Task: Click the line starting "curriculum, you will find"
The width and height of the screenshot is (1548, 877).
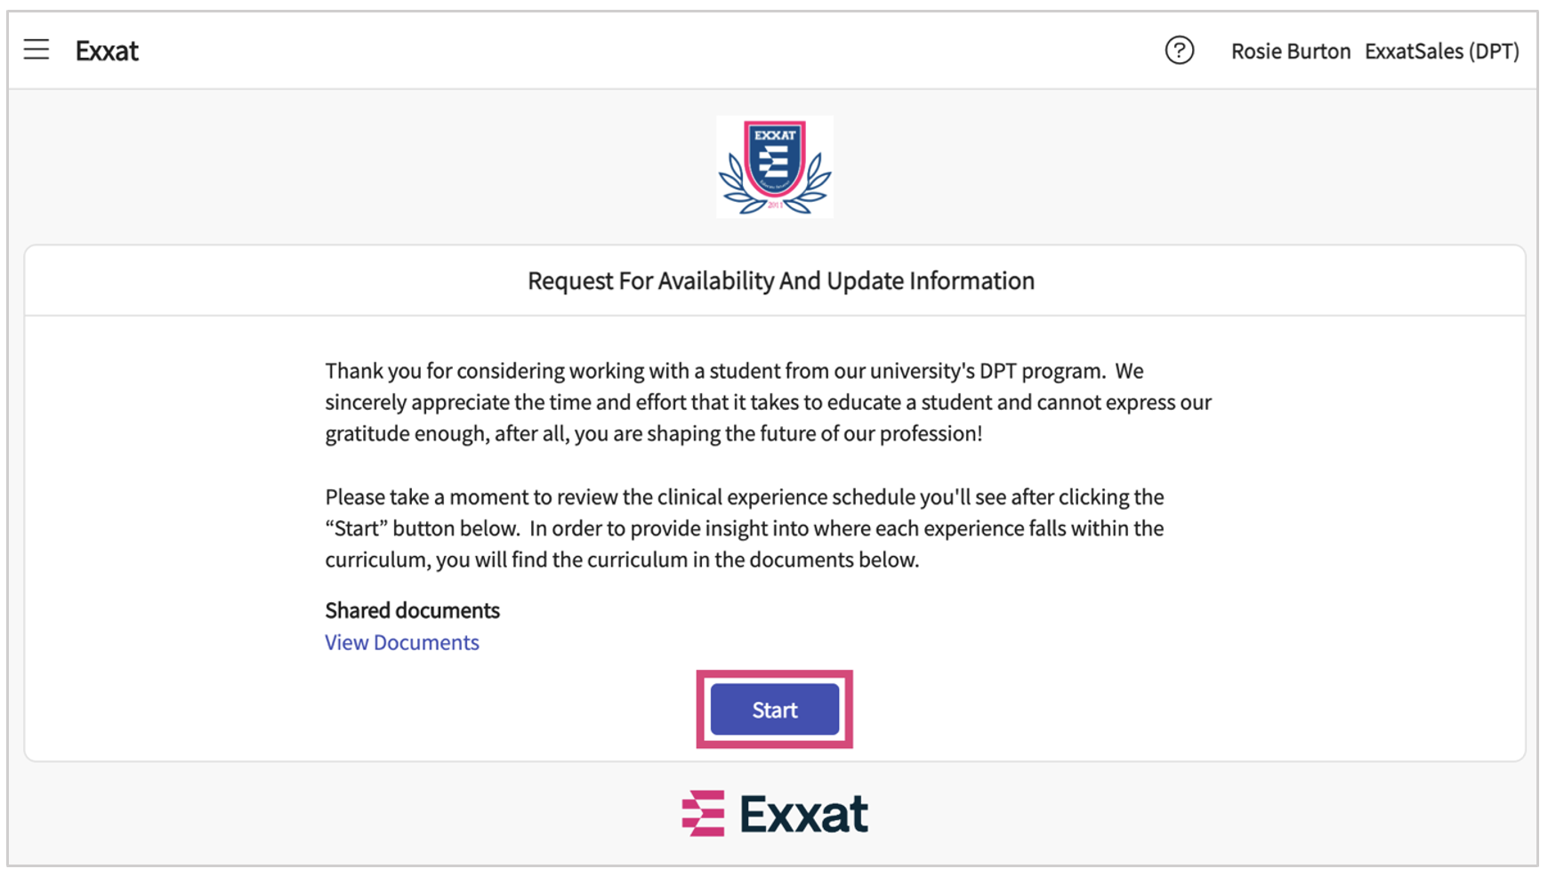Action: (x=621, y=559)
